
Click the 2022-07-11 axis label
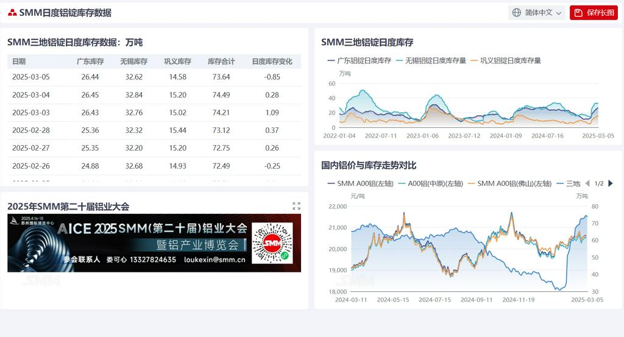coord(381,136)
